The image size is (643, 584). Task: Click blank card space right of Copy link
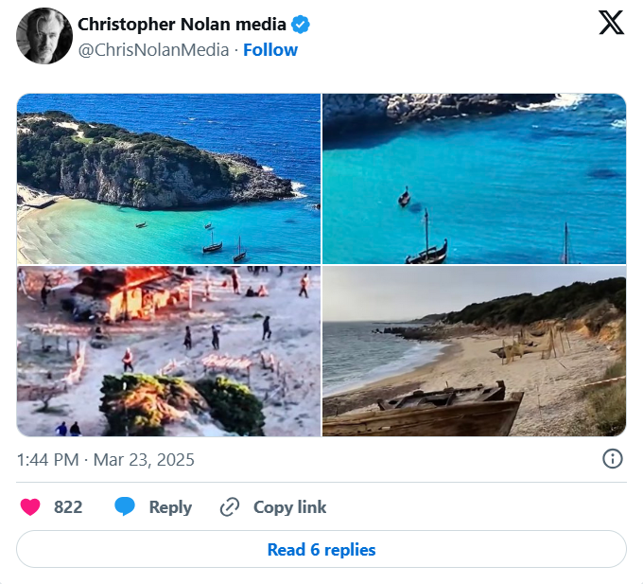pyautogui.click(x=473, y=506)
